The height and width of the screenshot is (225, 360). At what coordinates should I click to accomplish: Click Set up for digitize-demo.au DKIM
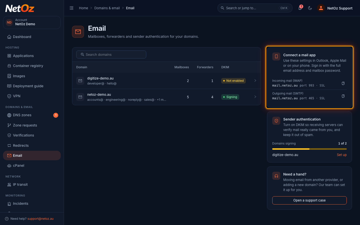[342, 155]
